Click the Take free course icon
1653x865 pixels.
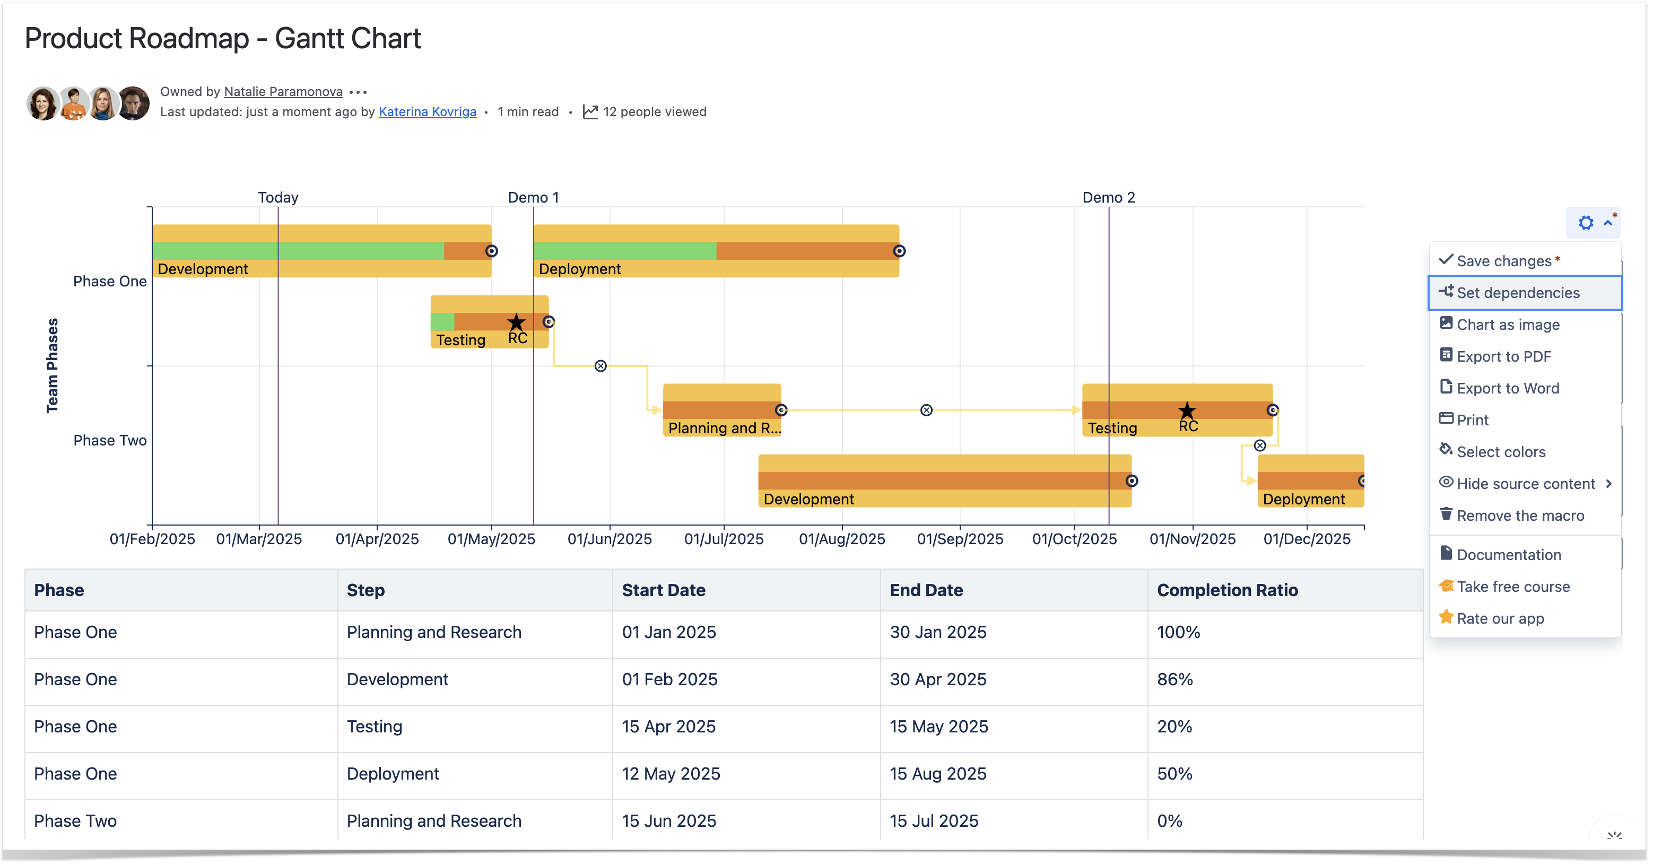1446,585
